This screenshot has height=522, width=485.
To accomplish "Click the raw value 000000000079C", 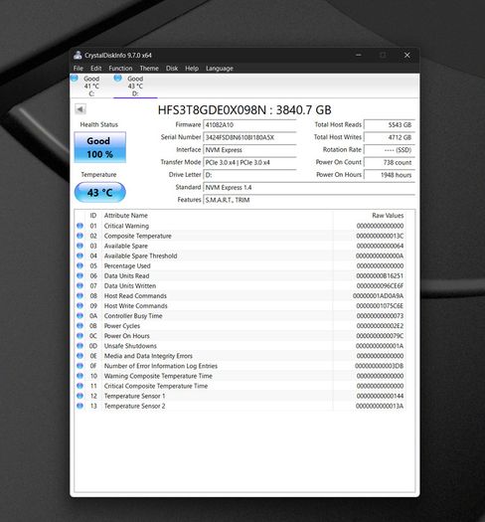I will (380, 336).
